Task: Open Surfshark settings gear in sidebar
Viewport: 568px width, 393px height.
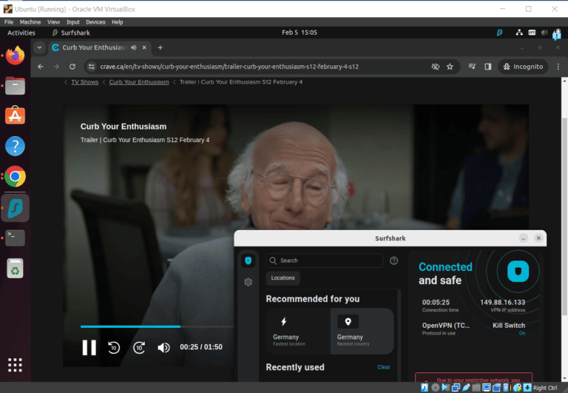Action: (248, 282)
